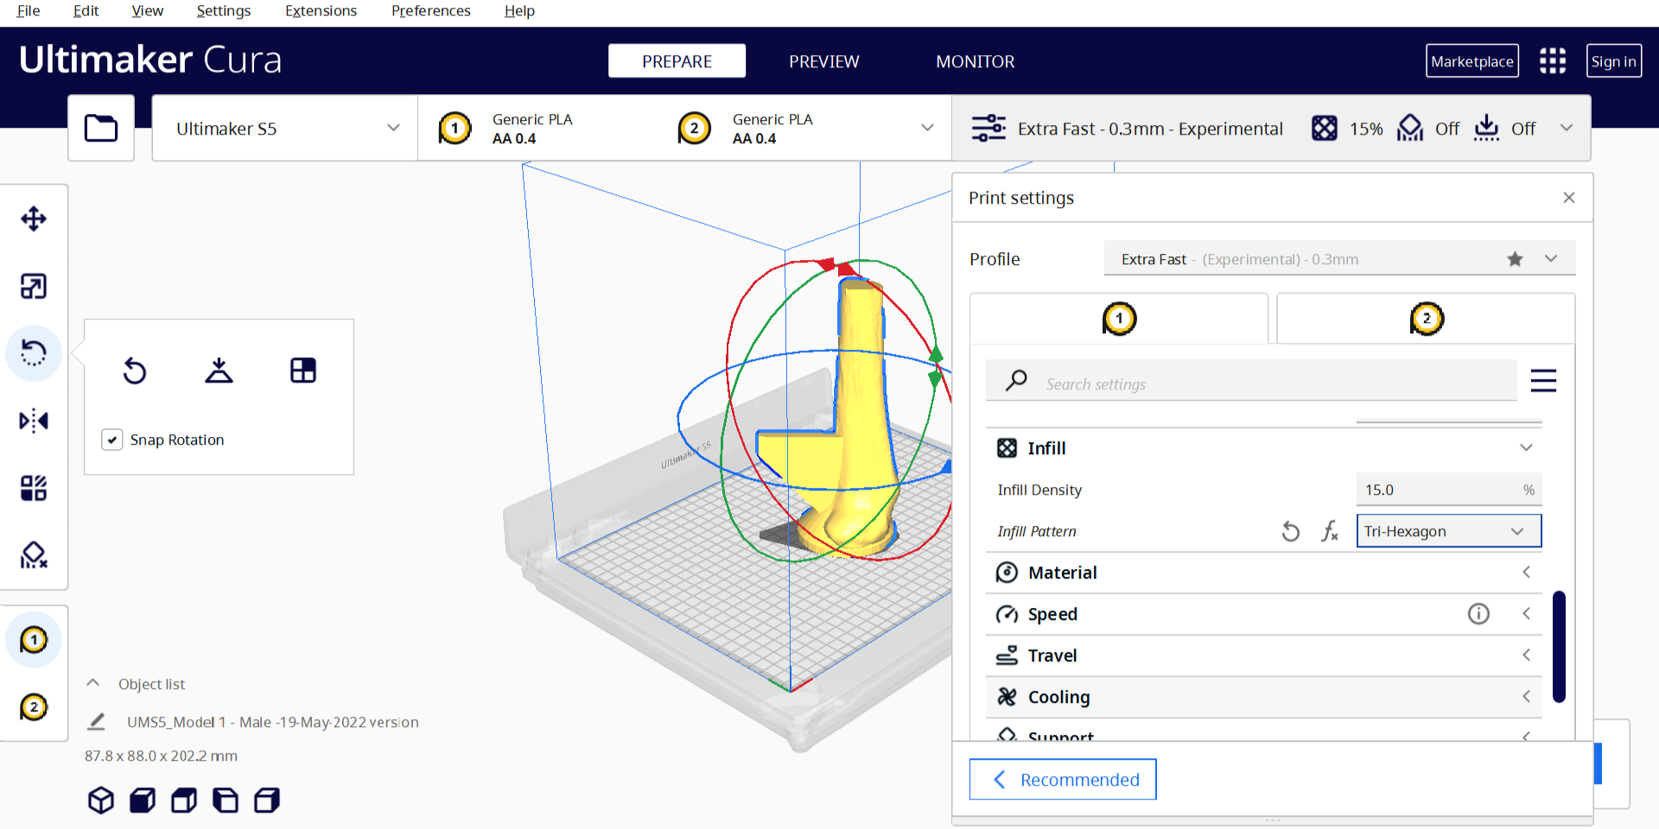Click the Open File folder icon
1659x829 pixels.
[101, 129]
